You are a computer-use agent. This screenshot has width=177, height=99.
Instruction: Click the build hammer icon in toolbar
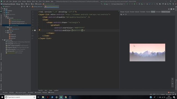click(101, 4)
